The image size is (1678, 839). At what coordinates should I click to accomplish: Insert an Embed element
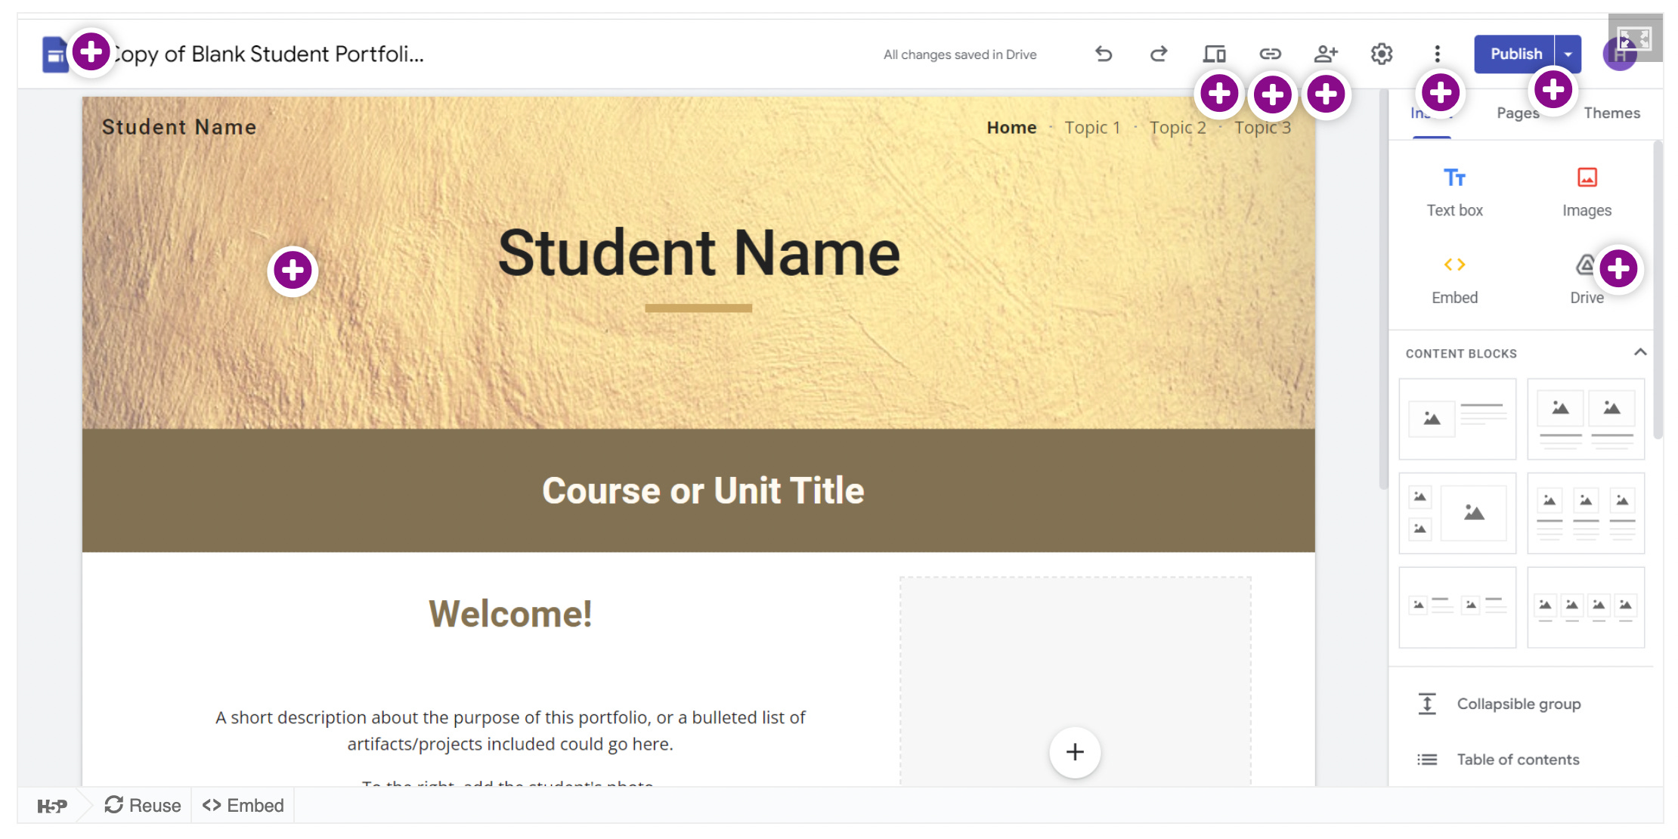pyautogui.click(x=1454, y=279)
